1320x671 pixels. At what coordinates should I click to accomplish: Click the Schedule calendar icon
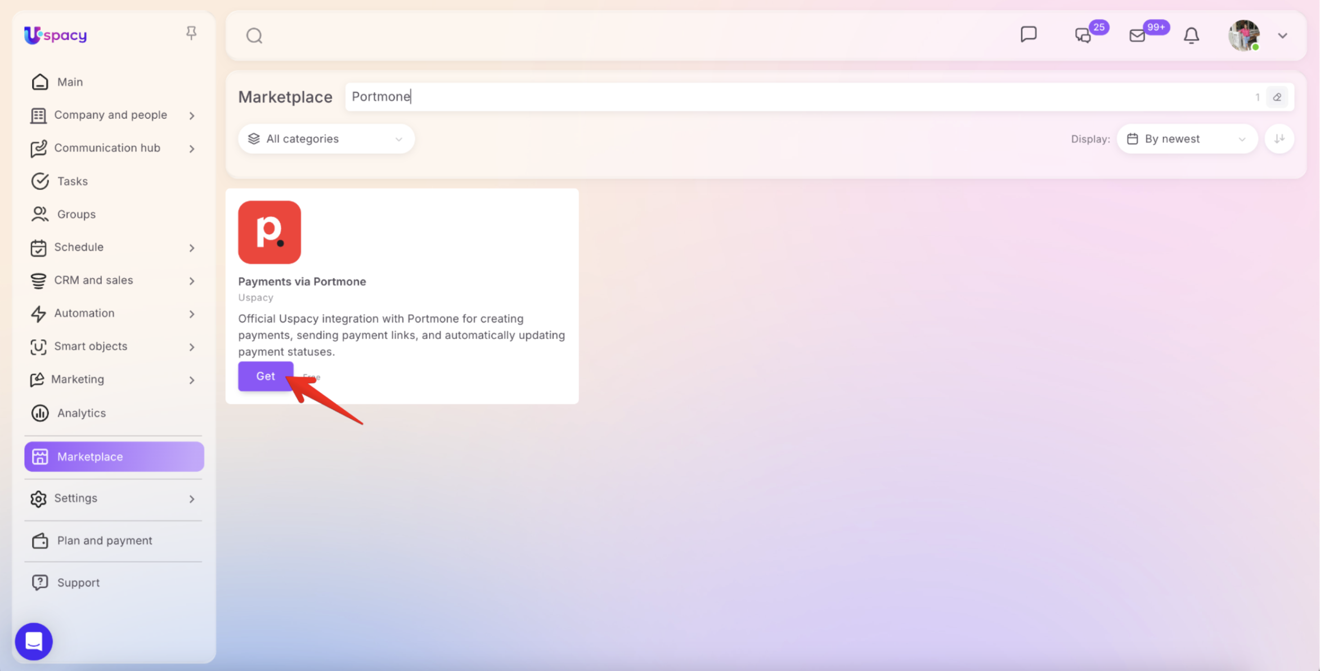click(38, 248)
